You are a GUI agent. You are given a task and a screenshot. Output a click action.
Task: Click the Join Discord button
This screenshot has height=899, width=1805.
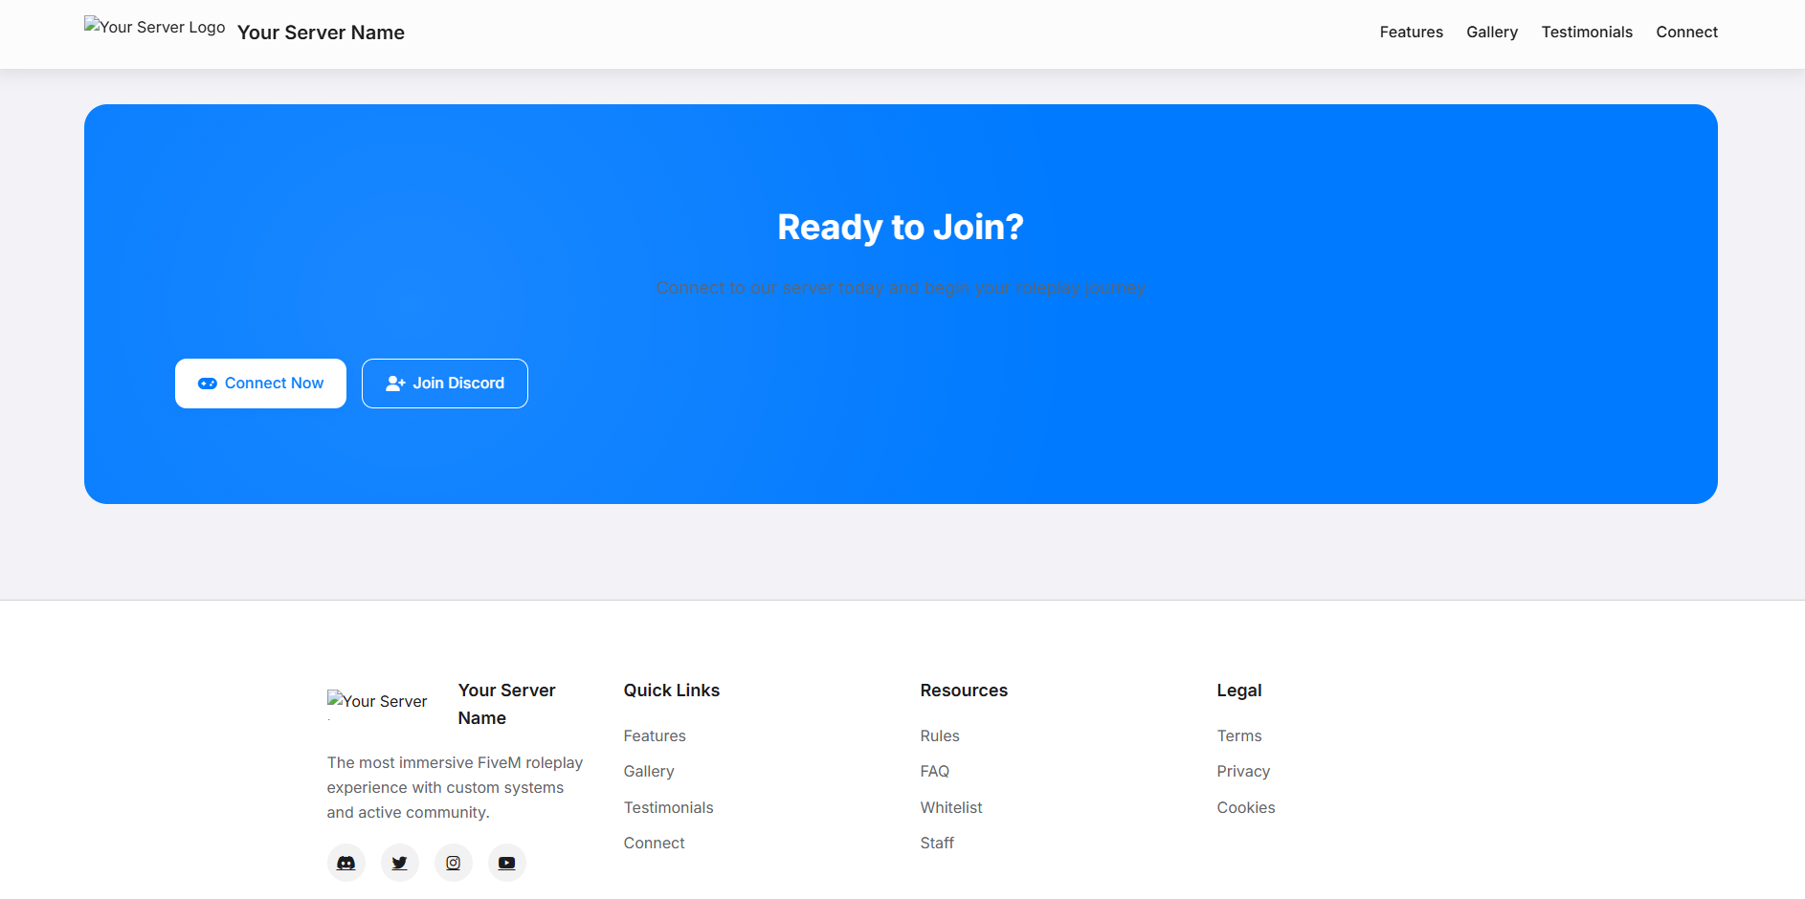444,383
